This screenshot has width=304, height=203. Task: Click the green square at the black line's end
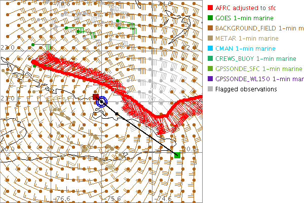click(x=177, y=155)
